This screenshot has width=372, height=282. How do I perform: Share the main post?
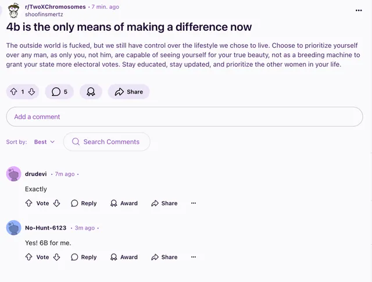(x=128, y=91)
